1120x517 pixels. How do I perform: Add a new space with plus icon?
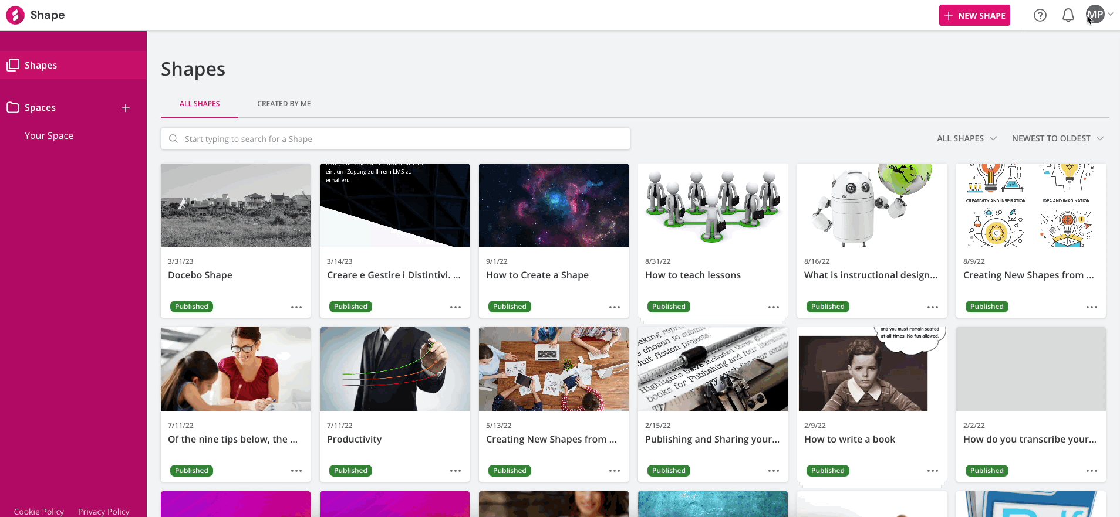point(126,108)
